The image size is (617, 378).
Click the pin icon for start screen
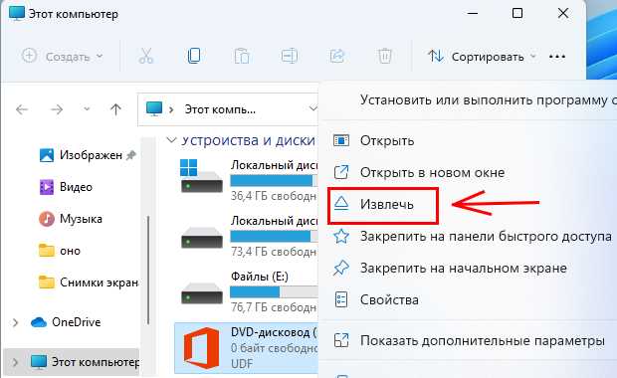coord(340,268)
